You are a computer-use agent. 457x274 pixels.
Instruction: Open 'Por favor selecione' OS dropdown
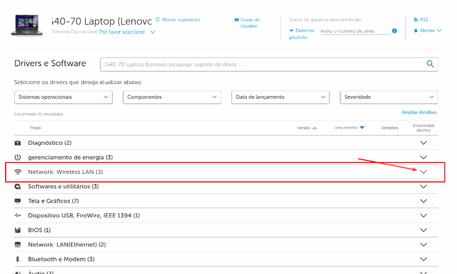click(x=127, y=32)
